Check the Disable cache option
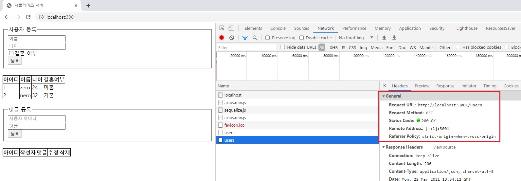 pos(301,38)
